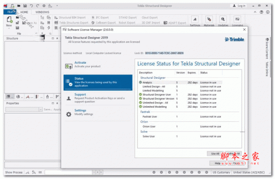Click Structural BIM Import
The width and height of the screenshot is (275, 179).
coord(70,18)
